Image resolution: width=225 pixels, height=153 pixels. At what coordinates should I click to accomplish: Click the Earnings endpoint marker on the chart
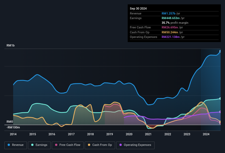pyautogui.click(x=220, y=99)
